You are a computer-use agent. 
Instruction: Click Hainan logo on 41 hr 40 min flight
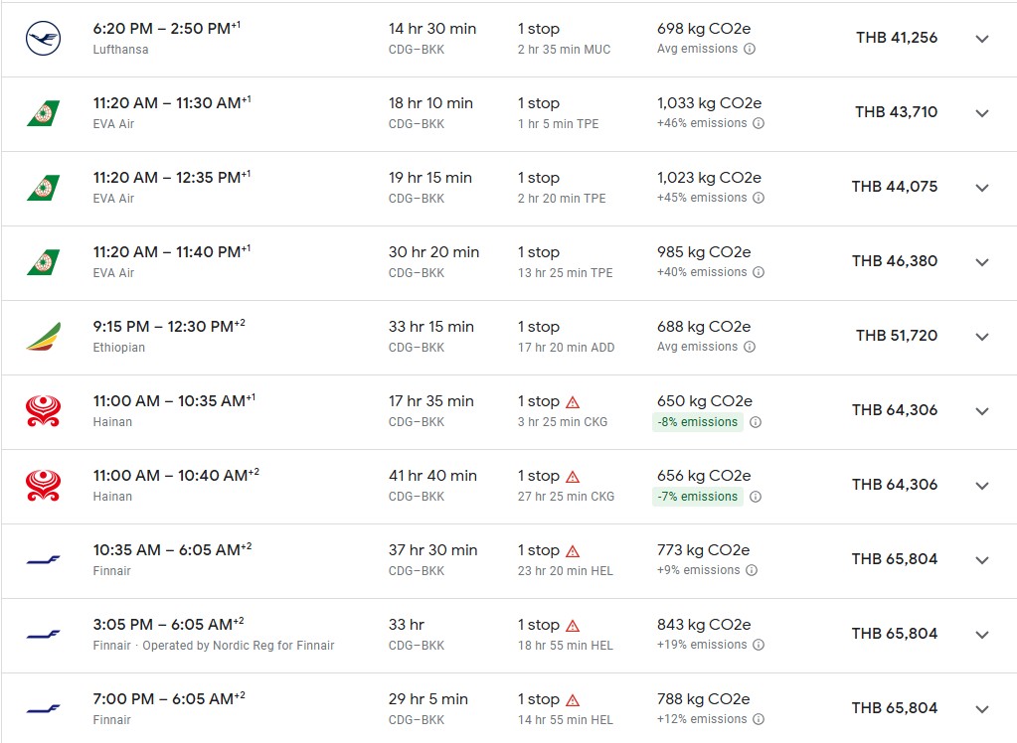pos(43,486)
